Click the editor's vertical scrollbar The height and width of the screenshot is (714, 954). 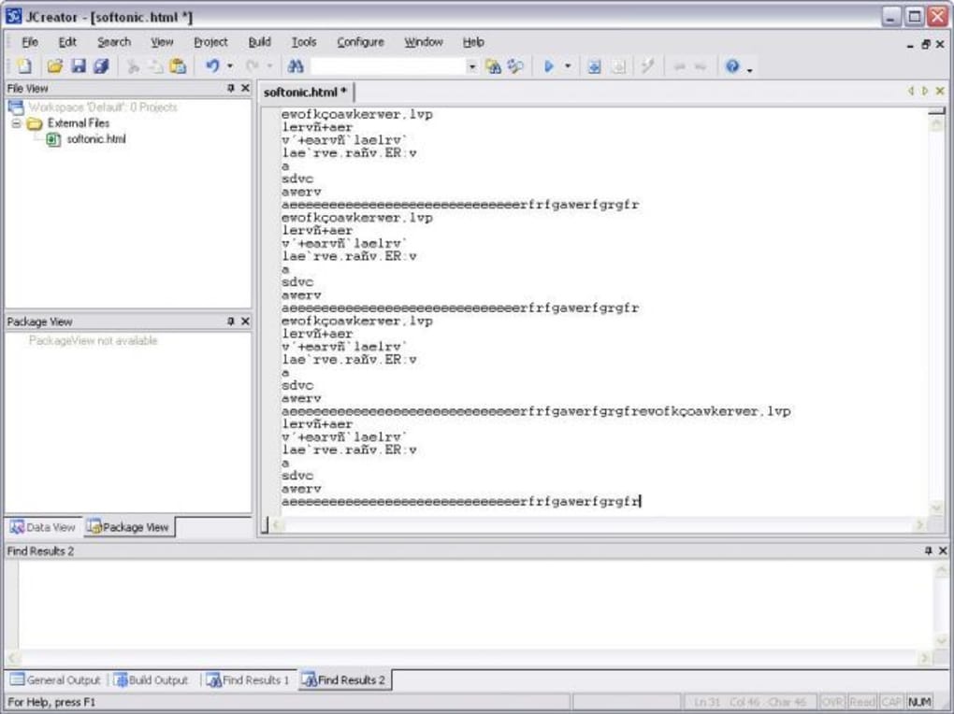click(936, 280)
